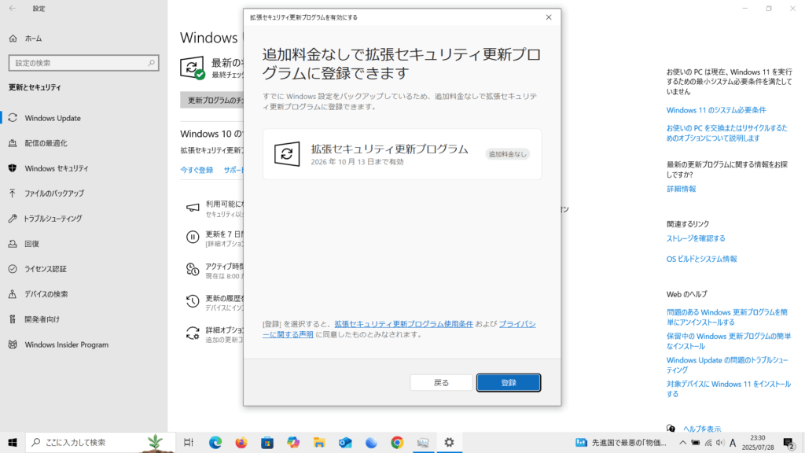Viewport: 805px width, 453px height.
Task: Expand the hidden system tray icons chevron
Action: tap(682, 442)
